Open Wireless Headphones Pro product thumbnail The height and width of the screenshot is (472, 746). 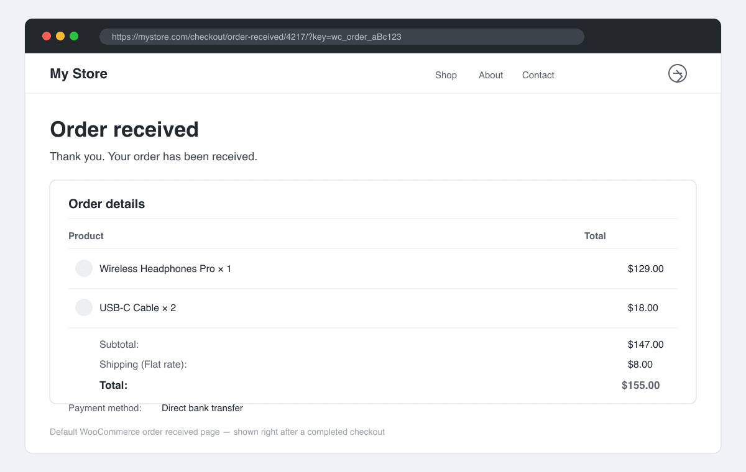pos(84,268)
